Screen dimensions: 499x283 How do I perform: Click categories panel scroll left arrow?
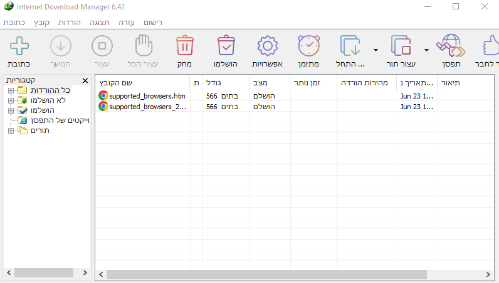[x=9, y=273]
